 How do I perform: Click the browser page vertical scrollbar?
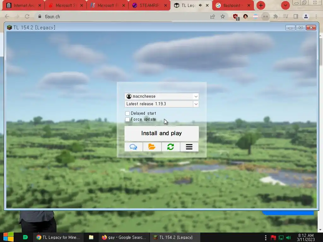(x=321, y=132)
